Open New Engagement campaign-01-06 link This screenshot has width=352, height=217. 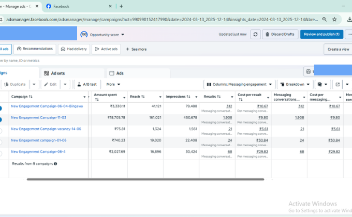pyautogui.click(x=39, y=140)
